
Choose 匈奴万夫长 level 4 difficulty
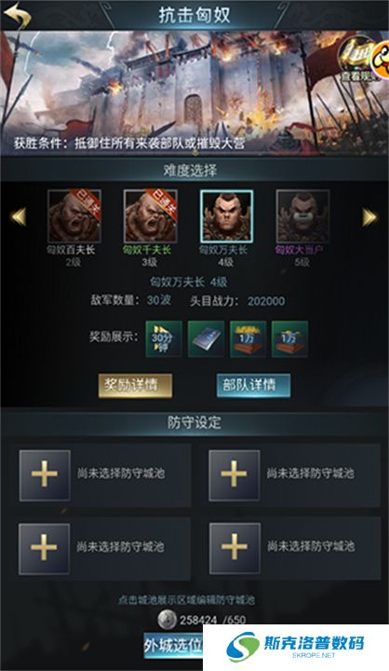pos(226,216)
